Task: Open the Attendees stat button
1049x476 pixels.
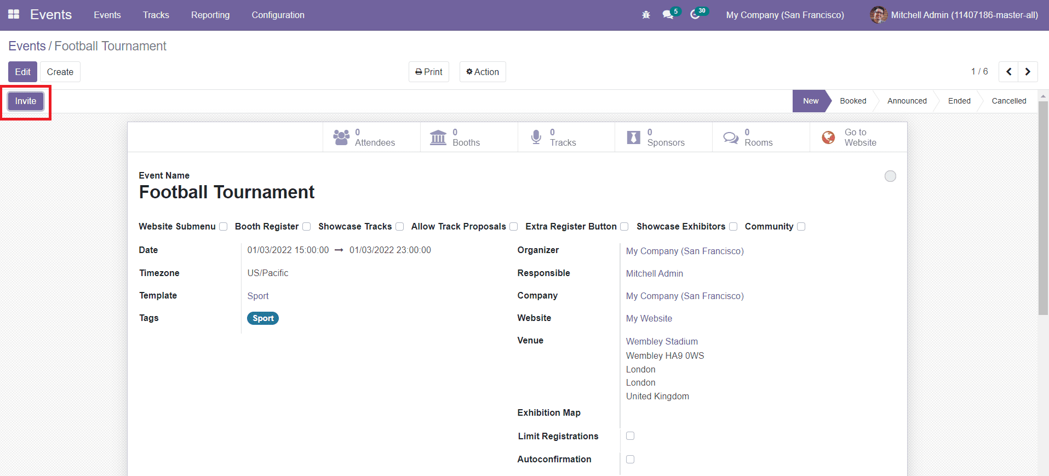Action: point(371,137)
